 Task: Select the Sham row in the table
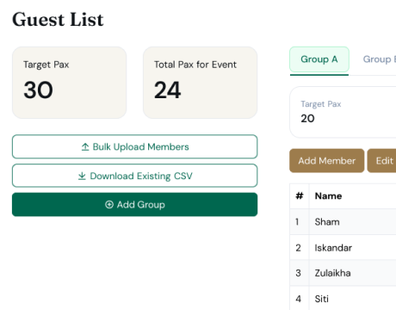tap(343, 222)
